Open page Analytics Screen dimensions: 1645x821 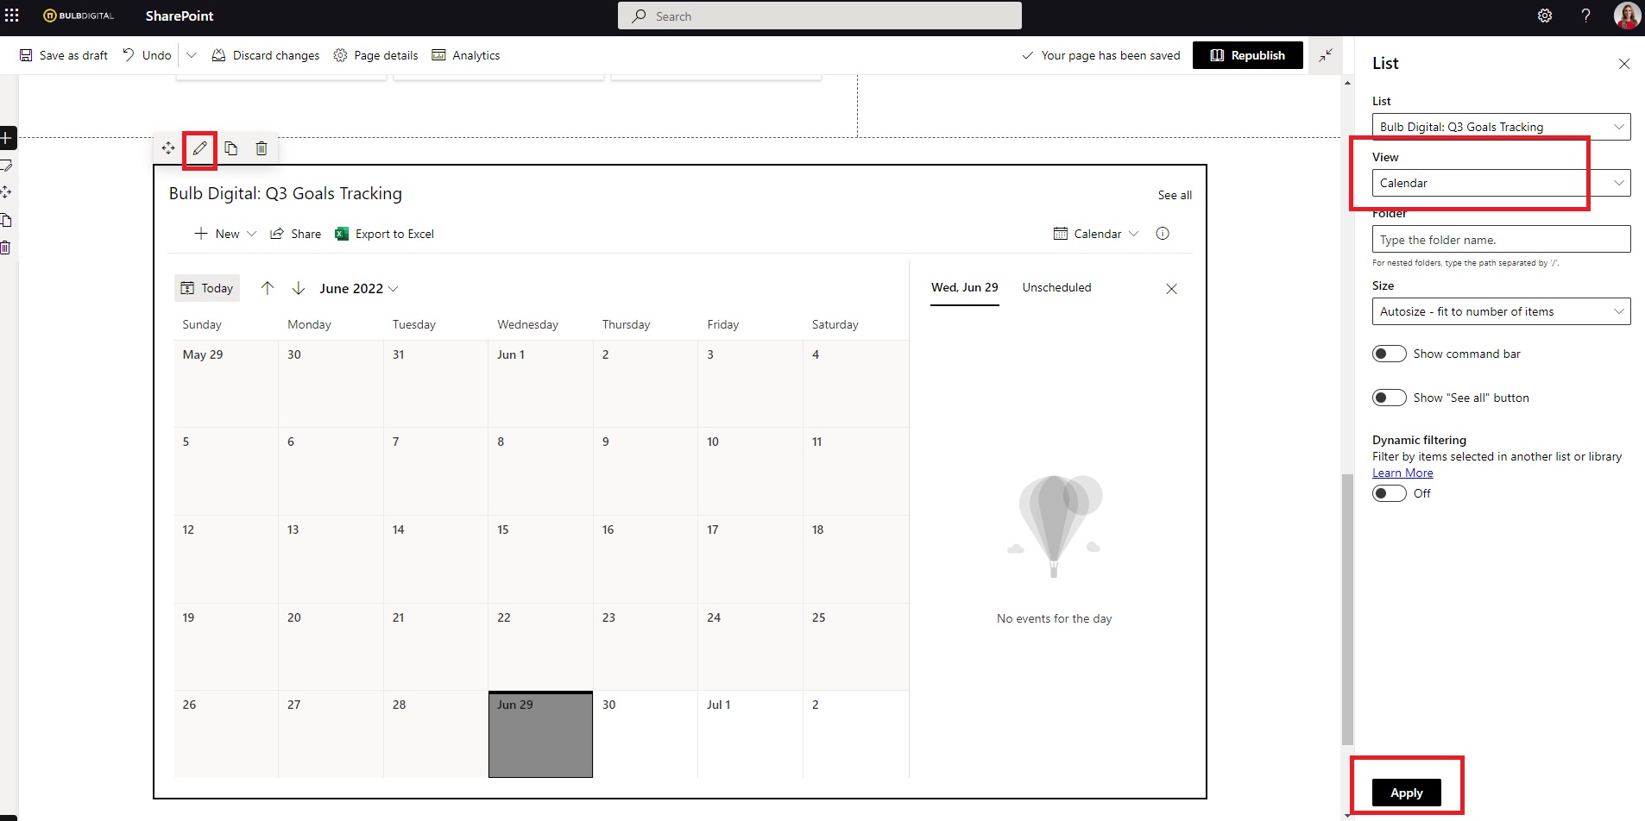[466, 55]
